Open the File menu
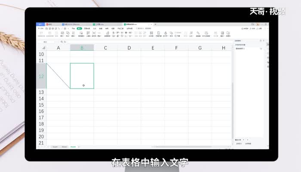The width and height of the screenshot is (301, 172). click(x=41, y=28)
